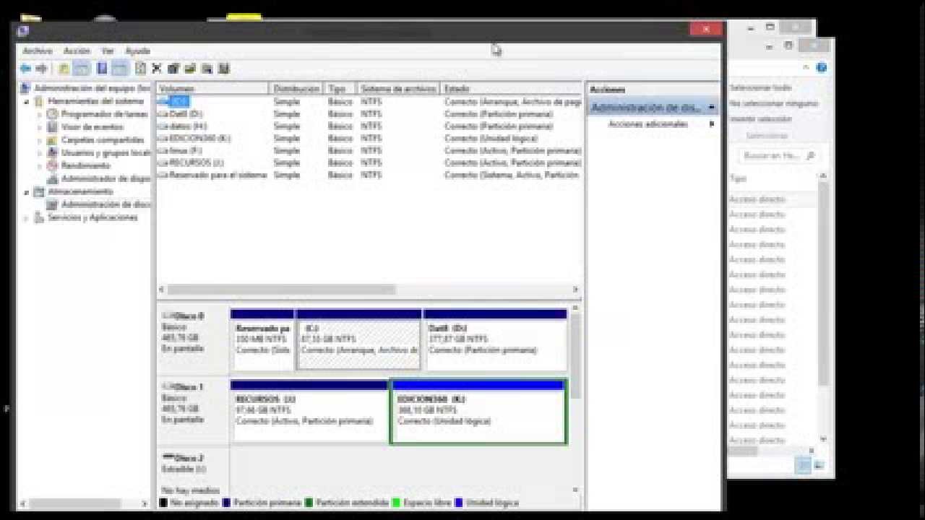The width and height of the screenshot is (925, 520).
Task: Click Tipo column header in back window
Action: (738, 178)
